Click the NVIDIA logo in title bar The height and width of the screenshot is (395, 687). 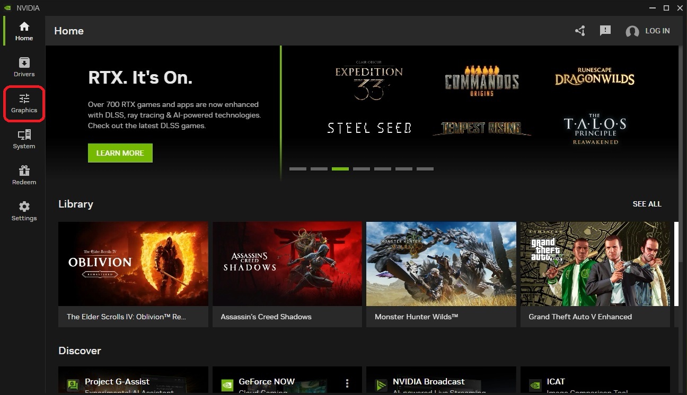[7, 8]
